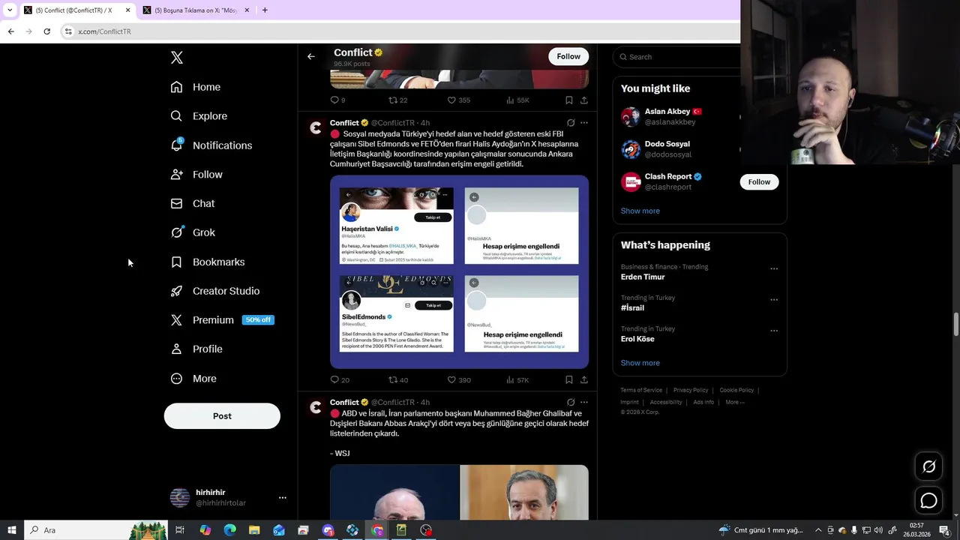Open Bookmarks in sidebar
Viewport: 960px width, 540px height.
(208, 262)
